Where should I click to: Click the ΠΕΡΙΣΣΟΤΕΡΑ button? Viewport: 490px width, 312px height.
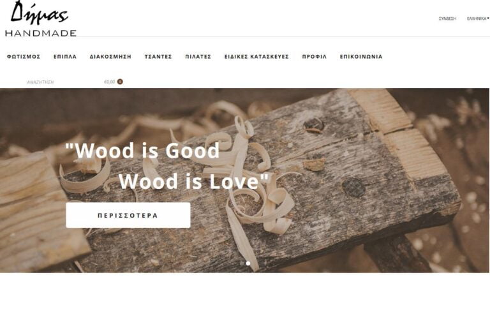(x=128, y=215)
